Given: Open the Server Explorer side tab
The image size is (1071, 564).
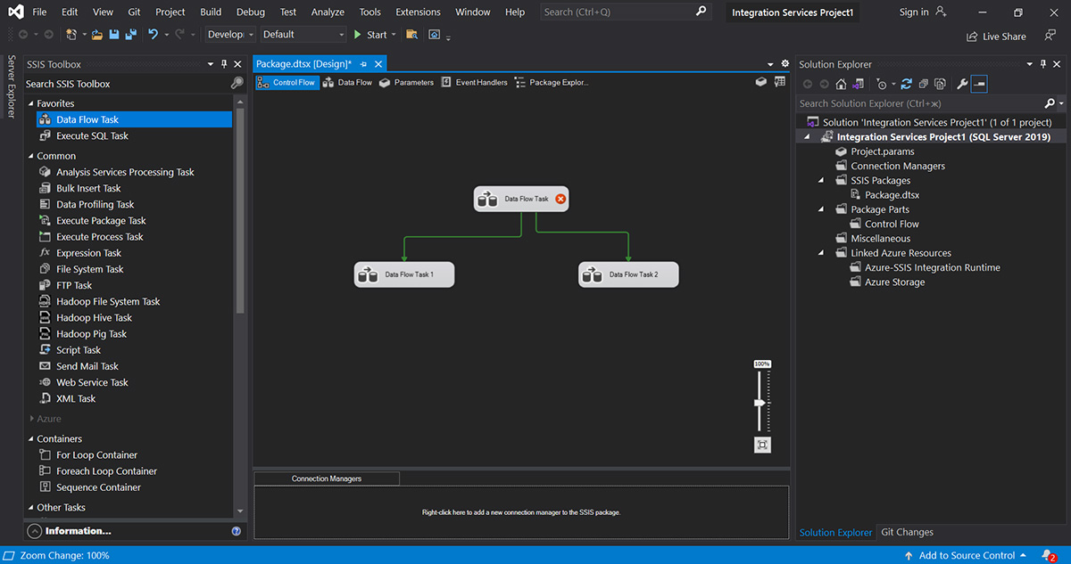Looking at the screenshot, I should [11, 86].
